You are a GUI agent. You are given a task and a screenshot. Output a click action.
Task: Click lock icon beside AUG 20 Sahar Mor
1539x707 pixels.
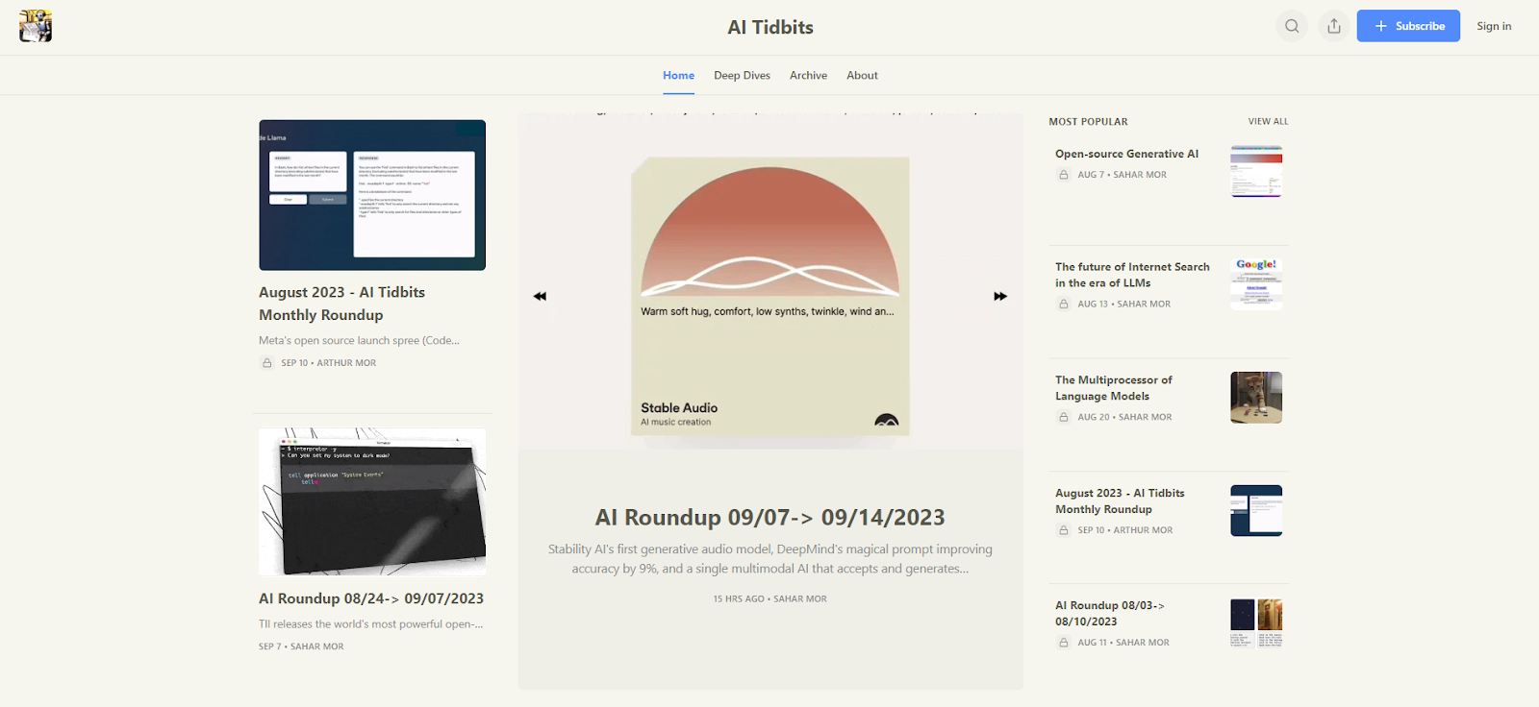tap(1064, 417)
